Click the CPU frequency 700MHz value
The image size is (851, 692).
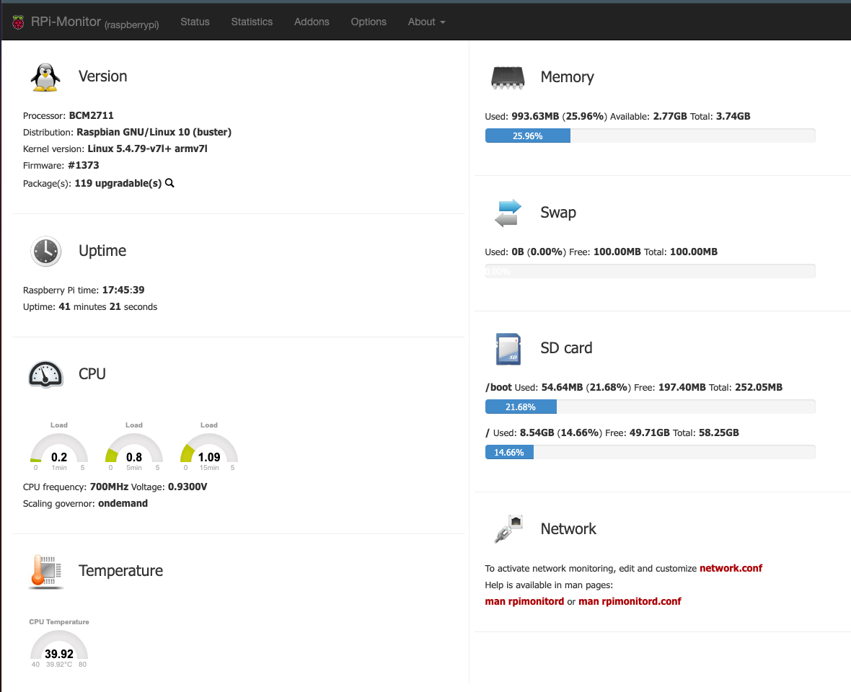[109, 487]
